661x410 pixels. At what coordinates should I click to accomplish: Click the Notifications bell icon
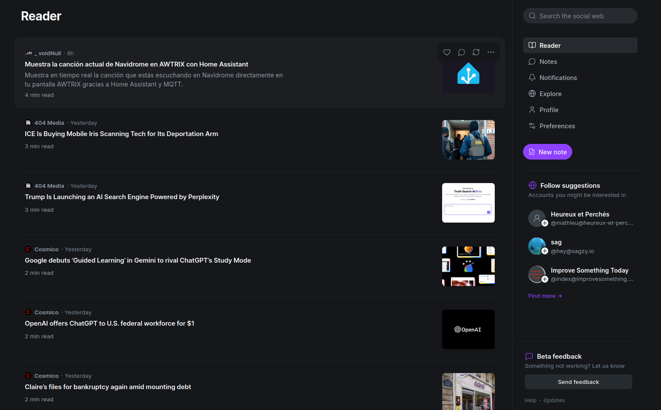(532, 77)
